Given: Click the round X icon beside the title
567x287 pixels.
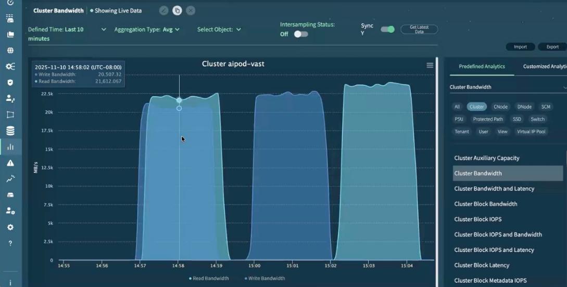Looking at the screenshot, I should click(x=191, y=10).
